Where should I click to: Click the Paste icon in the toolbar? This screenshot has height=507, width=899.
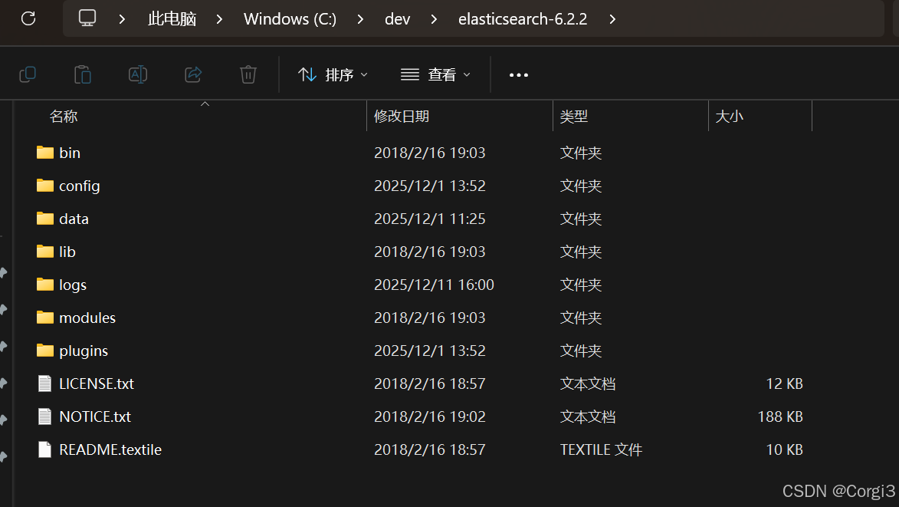(x=82, y=74)
